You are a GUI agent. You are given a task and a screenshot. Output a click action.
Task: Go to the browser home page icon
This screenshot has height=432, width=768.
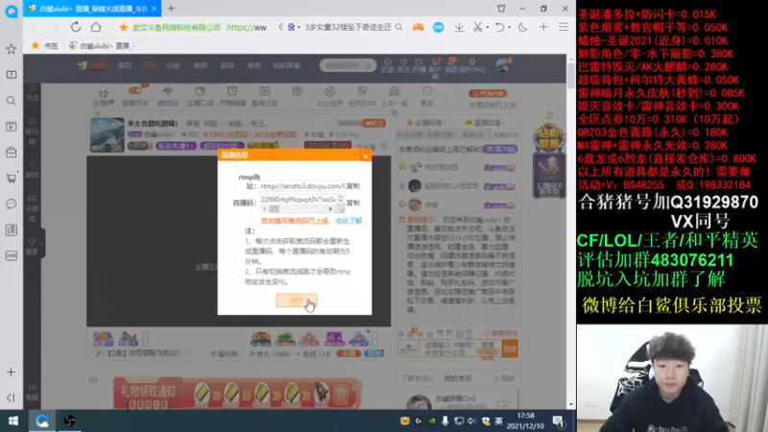[96, 27]
